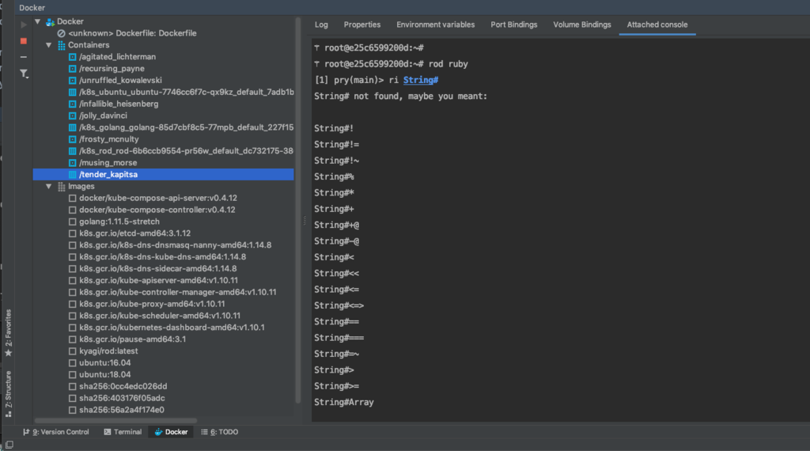Collapse the Docker root tree node
This screenshot has width=810, height=451.
[38, 21]
